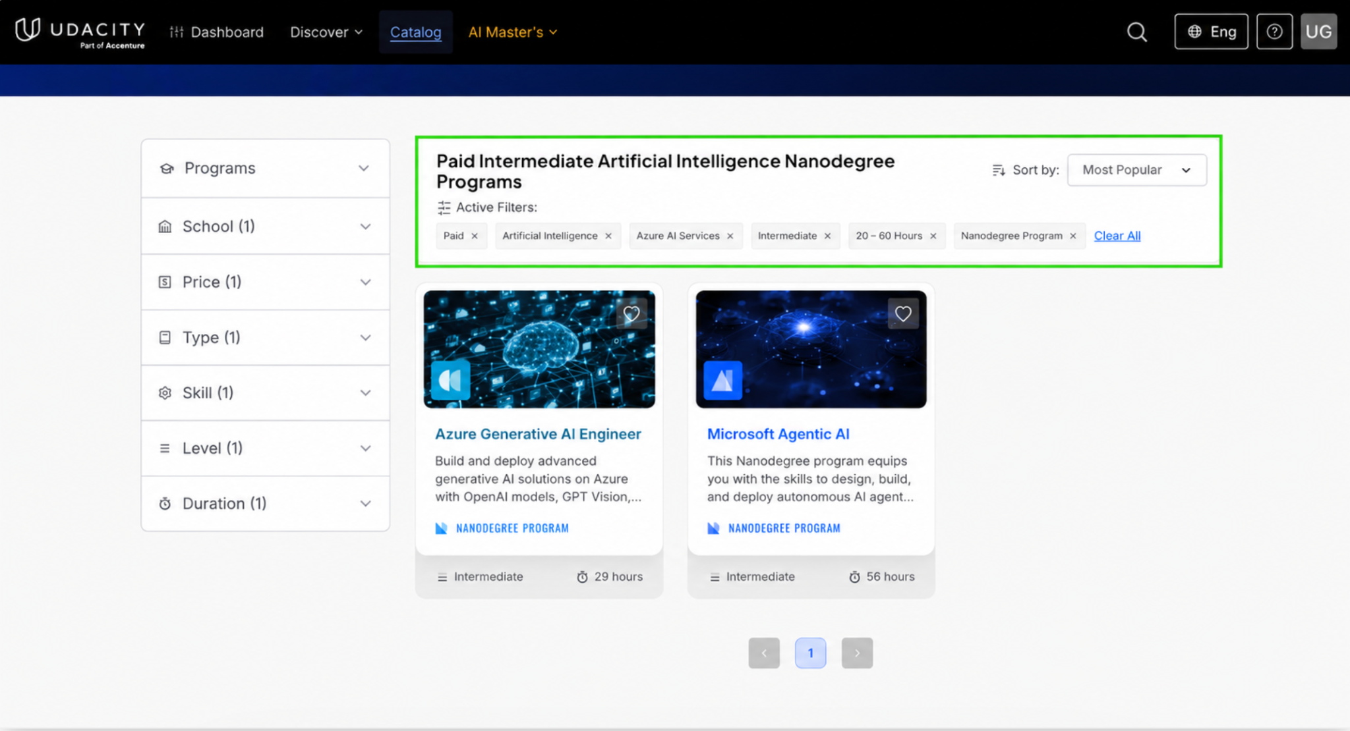The width and height of the screenshot is (1350, 731).
Task: Click Intermediate level on Microsoft Agentic card
Action: pos(761,577)
